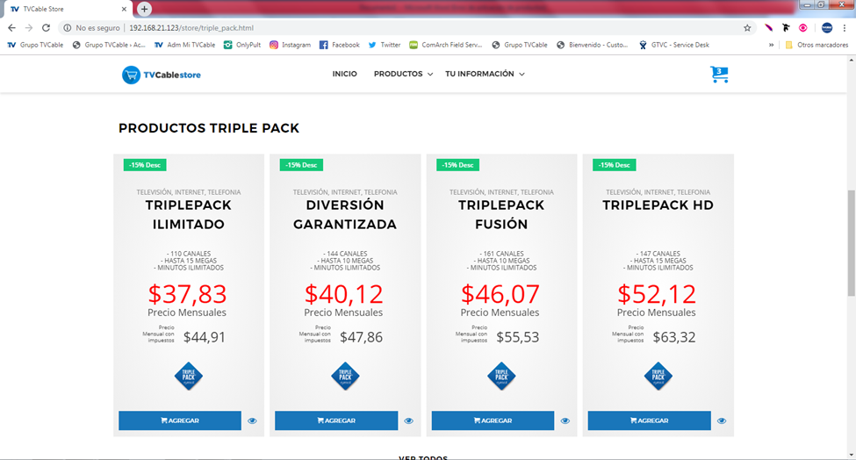The image size is (856, 460).
Task: Click the page vertical scrollbar thumb
Action: (851, 243)
